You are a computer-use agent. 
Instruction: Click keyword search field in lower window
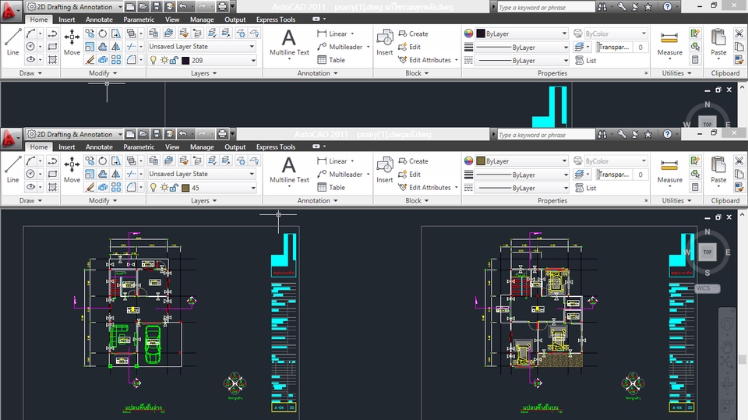545,135
